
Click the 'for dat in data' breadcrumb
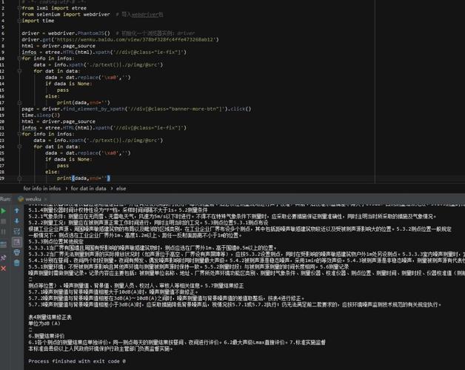[x=88, y=188]
